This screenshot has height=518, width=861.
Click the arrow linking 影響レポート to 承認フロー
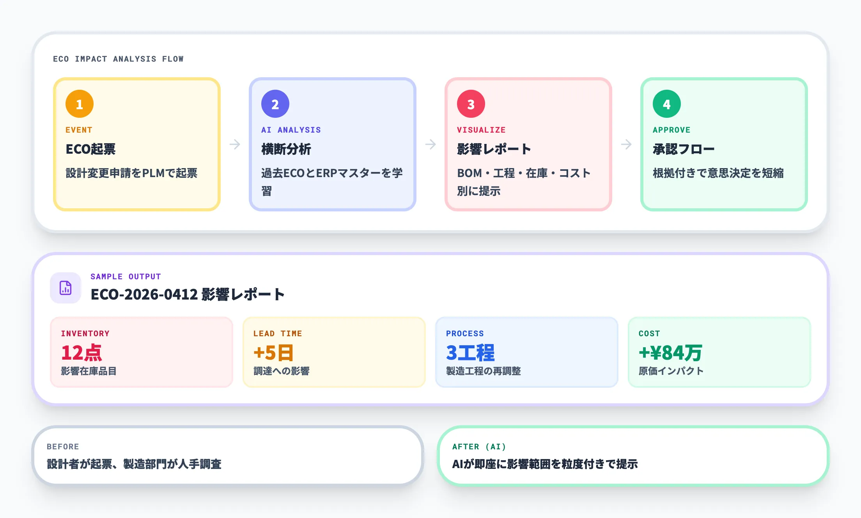(626, 144)
